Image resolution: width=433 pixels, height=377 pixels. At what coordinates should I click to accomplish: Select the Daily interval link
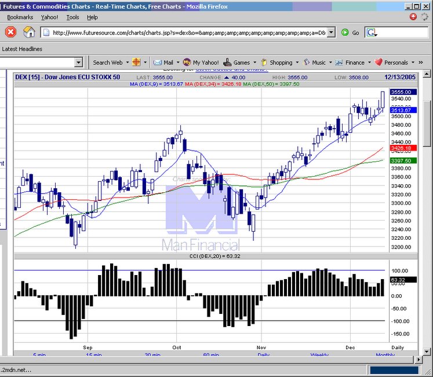pyautogui.click(x=263, y=354)
